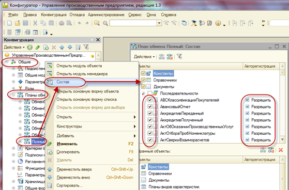Open the Сервис menu
289x190 pixels.
pos(135,15)
